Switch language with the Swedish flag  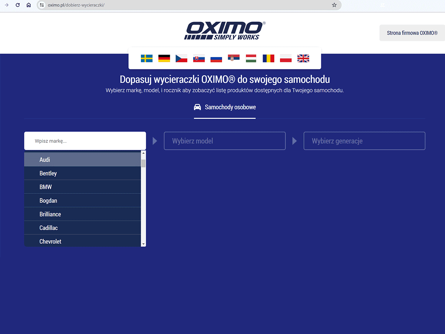[147, 58]
